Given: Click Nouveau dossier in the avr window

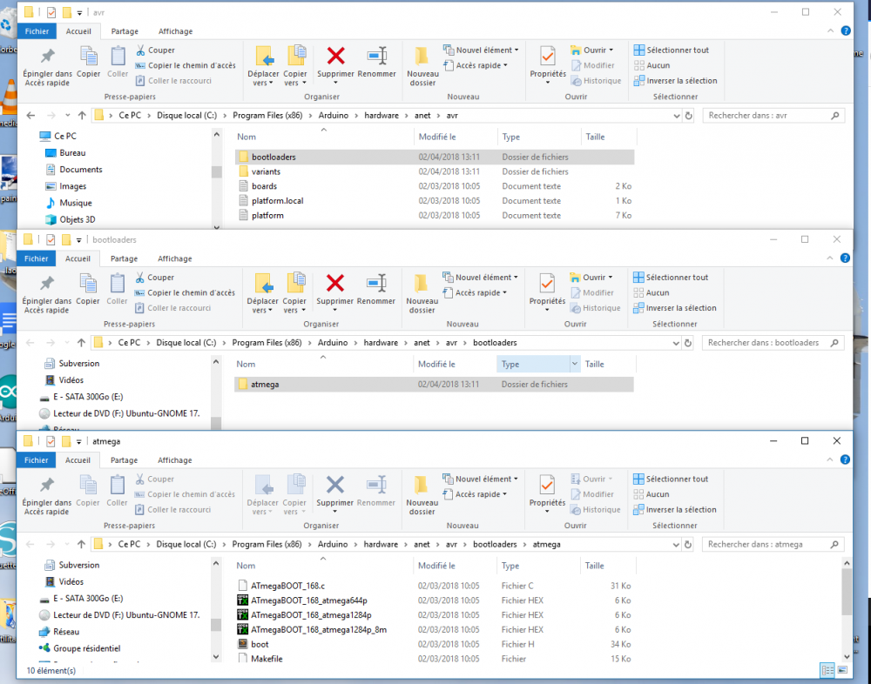Looking at the screenshot, I should pyautogui.click(x=422, y=67).
